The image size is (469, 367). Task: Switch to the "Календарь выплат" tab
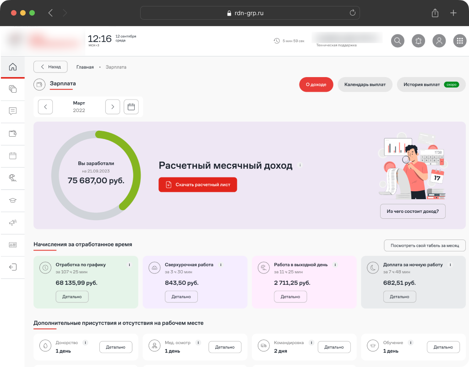(x=365, y=84)
